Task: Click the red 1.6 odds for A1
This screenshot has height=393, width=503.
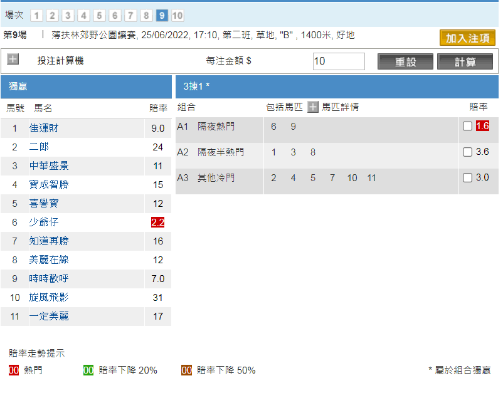Action: 482,126
